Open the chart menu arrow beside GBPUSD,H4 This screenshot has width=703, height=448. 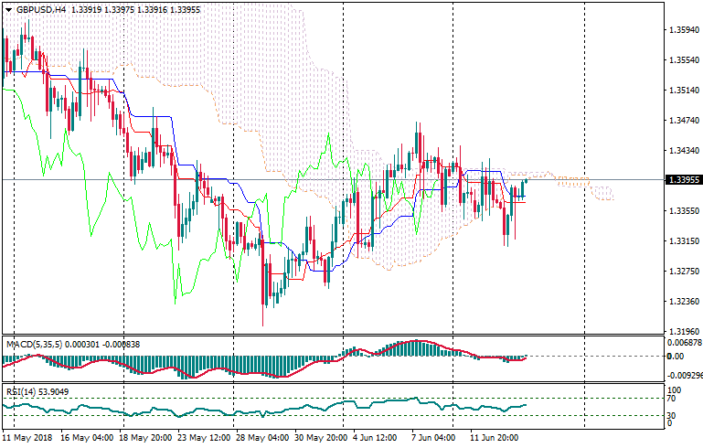[x=7, y=9]
